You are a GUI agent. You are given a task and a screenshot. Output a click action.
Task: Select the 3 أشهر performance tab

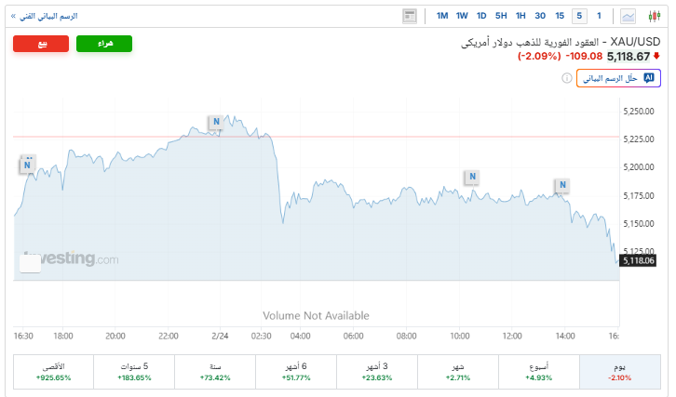[x=376, y=372]
